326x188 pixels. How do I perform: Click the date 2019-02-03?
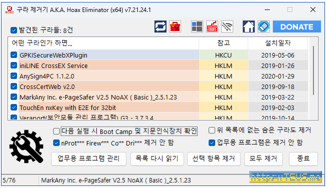pyautogui.click(x=278, y=108)
